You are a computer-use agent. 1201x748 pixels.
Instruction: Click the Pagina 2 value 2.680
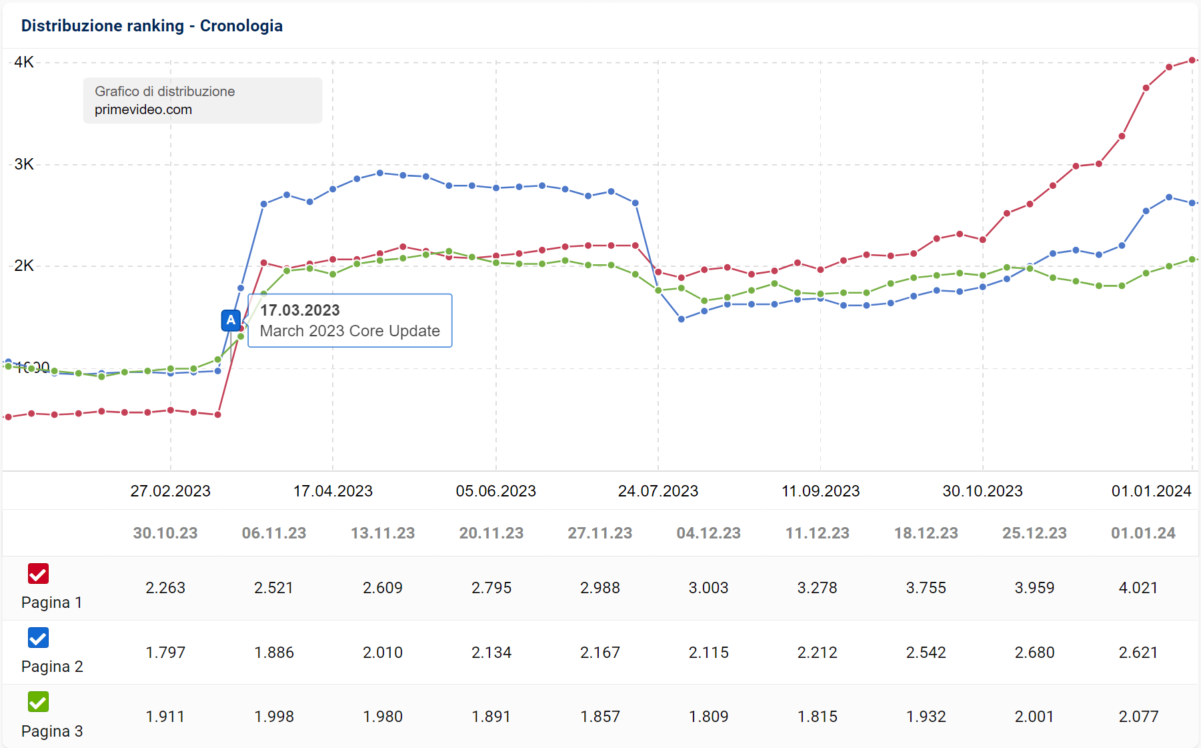[x=1035, y=653]
